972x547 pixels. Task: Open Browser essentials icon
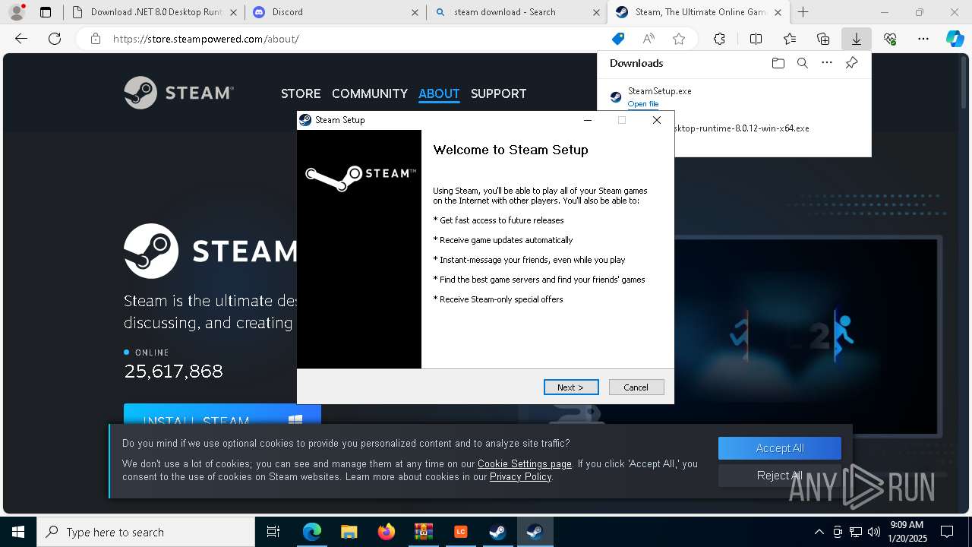[x=890, y=39]
